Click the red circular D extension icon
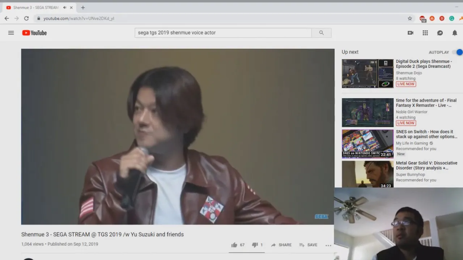463x260 pixels. (442, 18)
